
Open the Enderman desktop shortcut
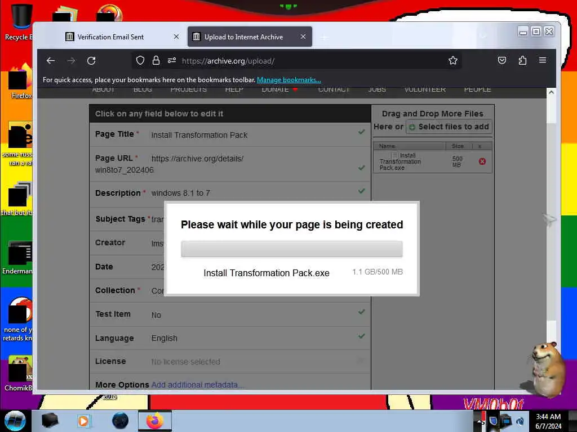click(17, 258)
